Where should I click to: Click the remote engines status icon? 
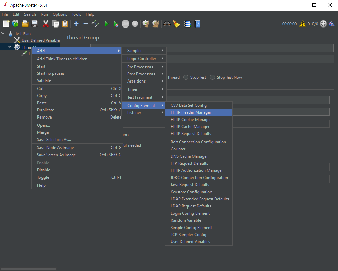[x=323, y=24]
